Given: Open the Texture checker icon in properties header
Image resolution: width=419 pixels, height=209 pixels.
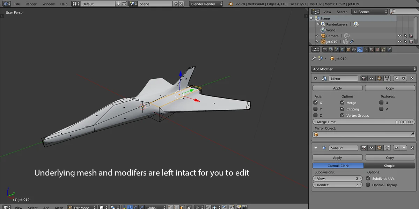Looking at the screenshot, I should [x=377, y=49].
